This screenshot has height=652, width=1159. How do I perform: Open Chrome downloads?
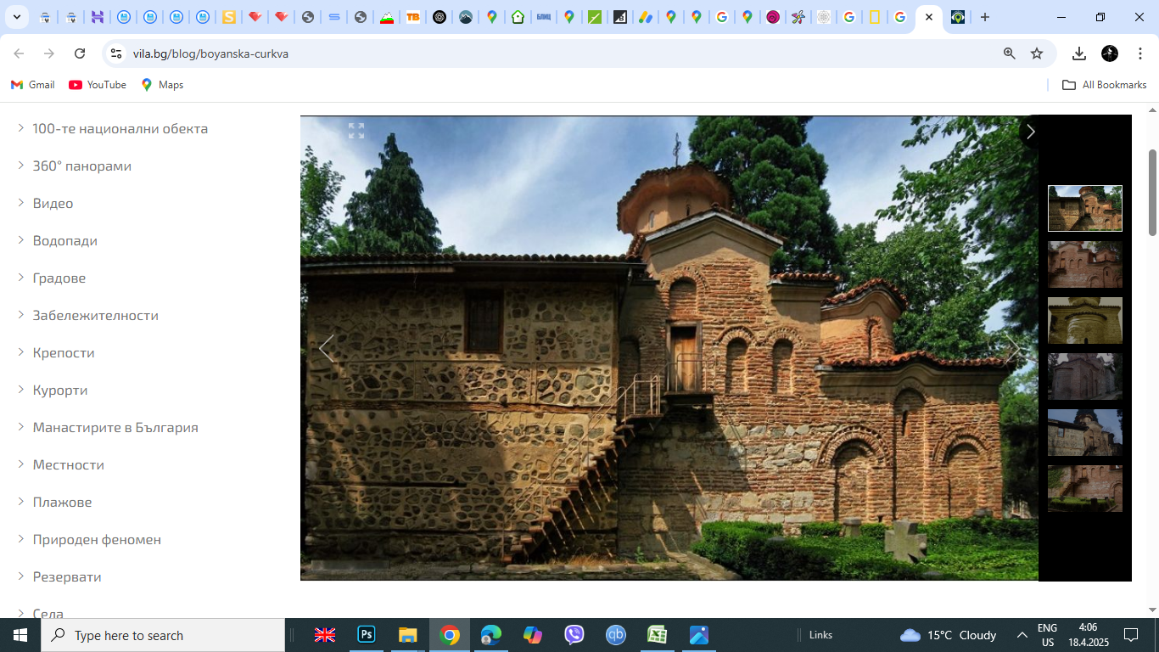1079,53
